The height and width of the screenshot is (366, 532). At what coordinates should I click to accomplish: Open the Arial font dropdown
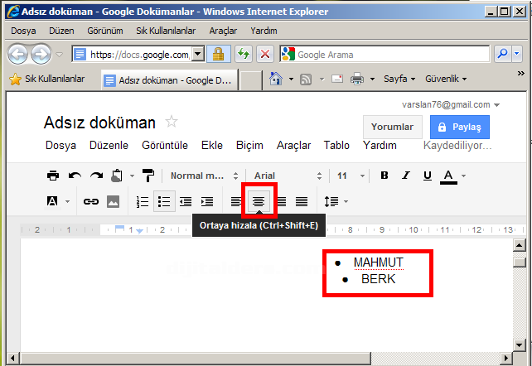(x=286, y=176)
